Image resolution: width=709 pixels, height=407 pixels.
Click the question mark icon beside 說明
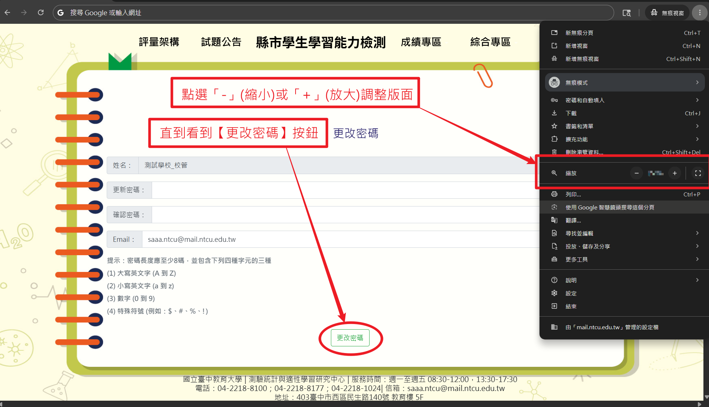tap(554, 280)
